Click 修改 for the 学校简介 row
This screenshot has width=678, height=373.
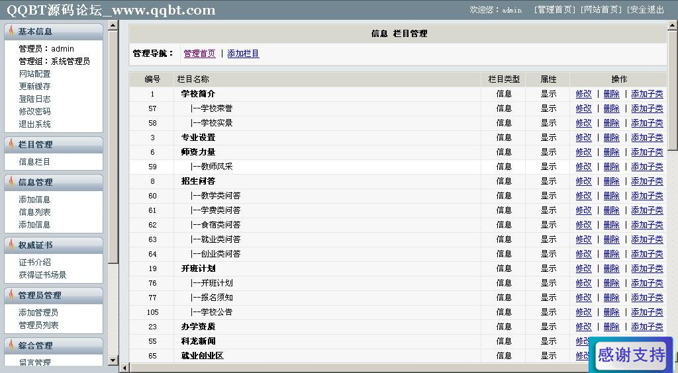[584, 94]
